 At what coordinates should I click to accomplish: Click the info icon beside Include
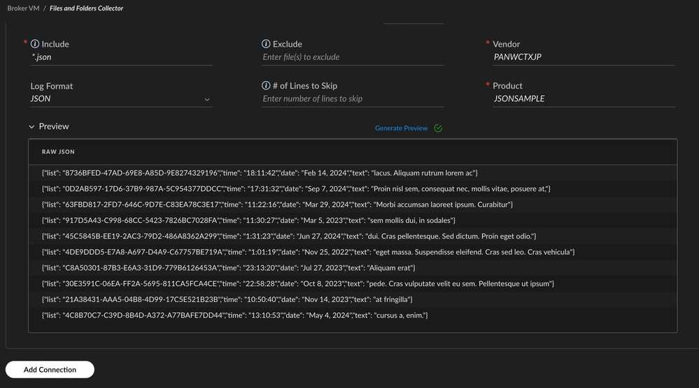tap(35, 44)
